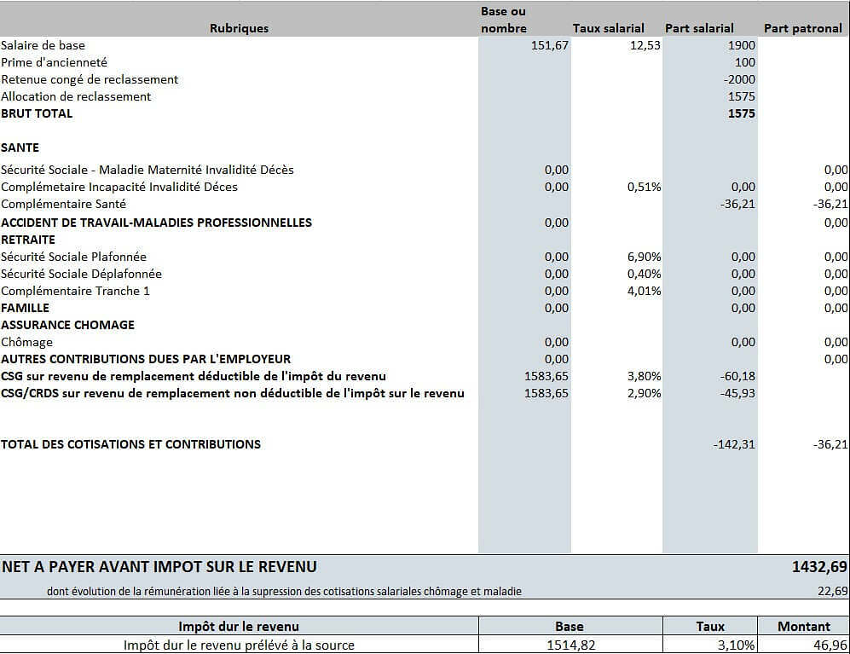Screen dimensions: 850x654
Task: Select the 'Taux' header in the tax table
Action: [x=710, y=627]
